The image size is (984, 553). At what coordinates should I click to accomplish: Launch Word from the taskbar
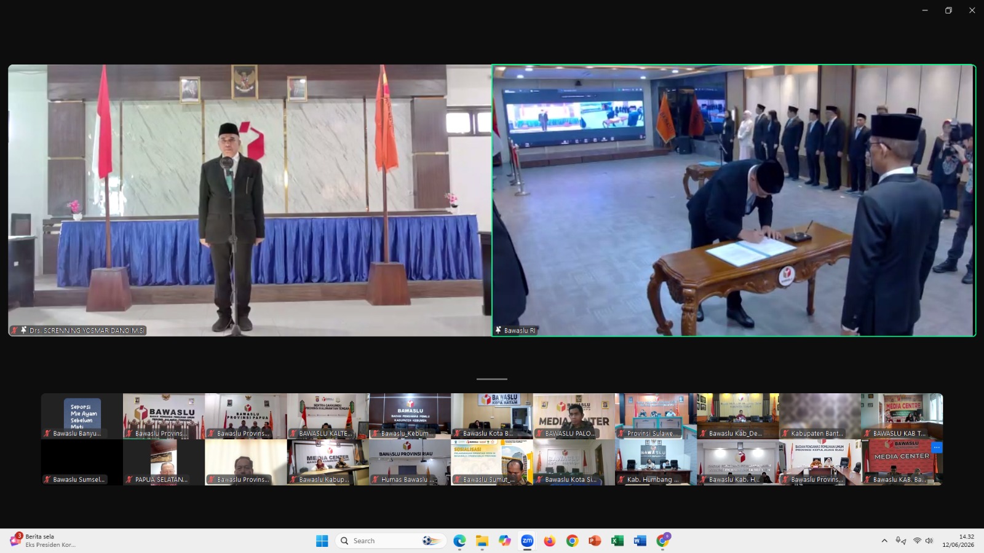tap(640, 541)
